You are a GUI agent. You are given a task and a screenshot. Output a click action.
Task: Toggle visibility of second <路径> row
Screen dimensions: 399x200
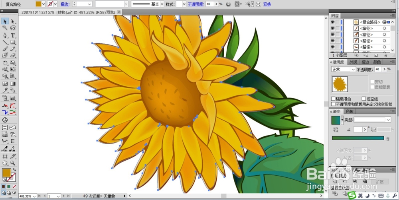pyautogui.click(x=332, y=35)
